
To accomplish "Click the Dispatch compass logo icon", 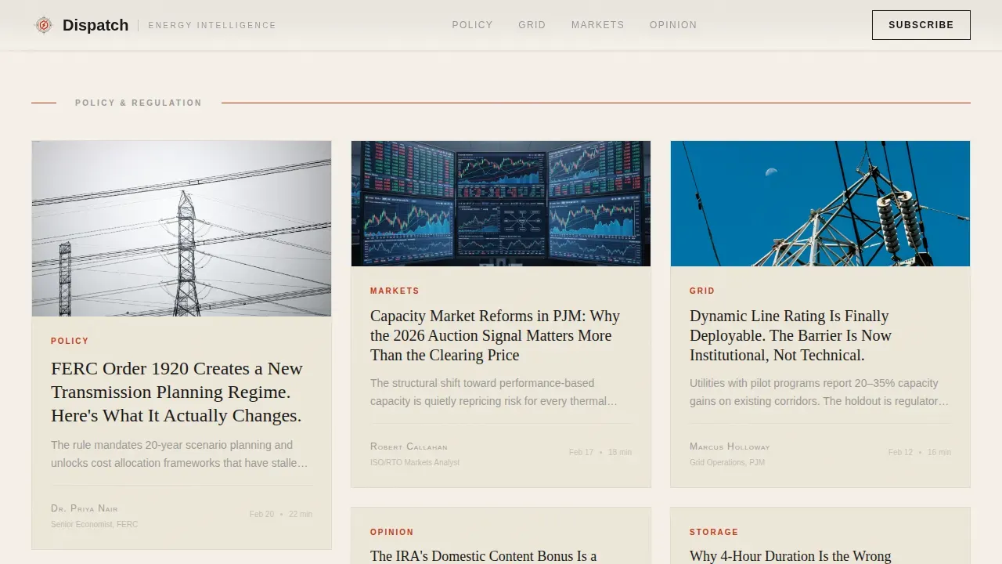I will pyautogui.click(x=44, y=25).
